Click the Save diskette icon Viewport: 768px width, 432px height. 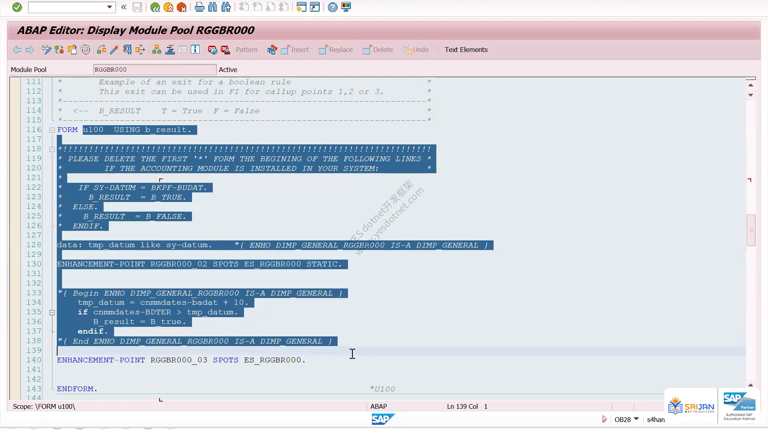pos(137,7)
